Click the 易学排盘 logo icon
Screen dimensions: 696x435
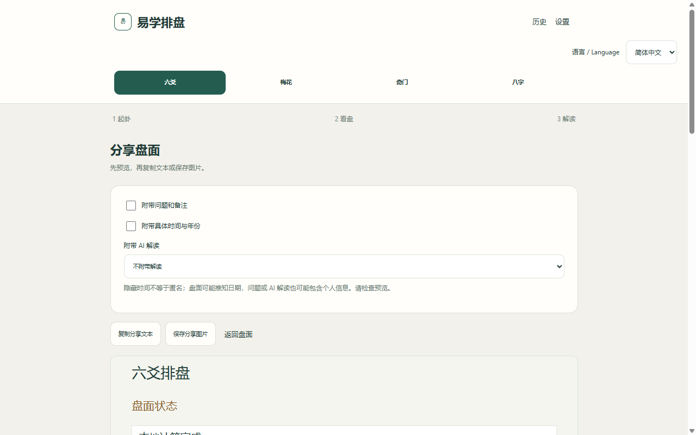point(123,22)
